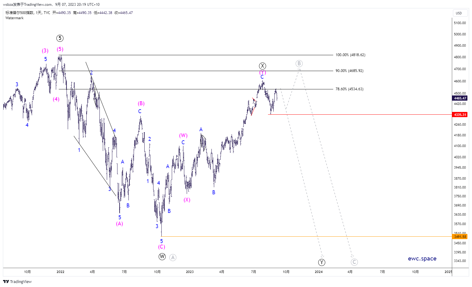Click the magenta (C) wave label
This screenshot has width=472, height=287.
pyautogui.click(x=161, y=247)
